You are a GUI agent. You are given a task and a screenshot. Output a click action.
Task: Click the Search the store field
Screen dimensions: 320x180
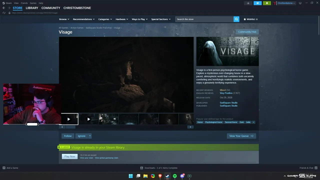click(204, 19)
